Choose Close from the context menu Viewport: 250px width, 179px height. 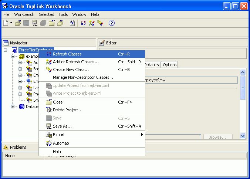[92, 102]
